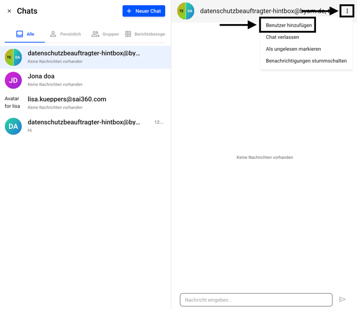Click the teal DA avatar icon

click(13, 126)
